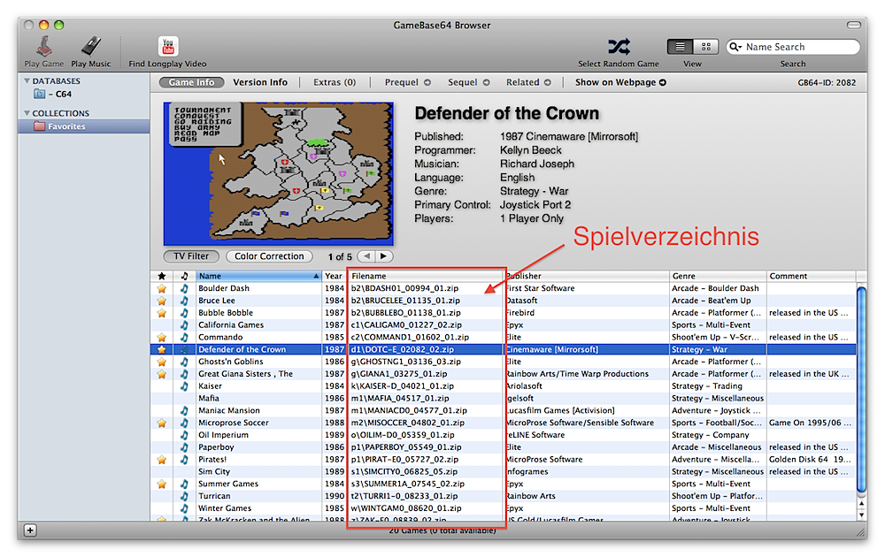Switch to list view mode
Viewport: 885px width, 557px height.
pos(680,47)
